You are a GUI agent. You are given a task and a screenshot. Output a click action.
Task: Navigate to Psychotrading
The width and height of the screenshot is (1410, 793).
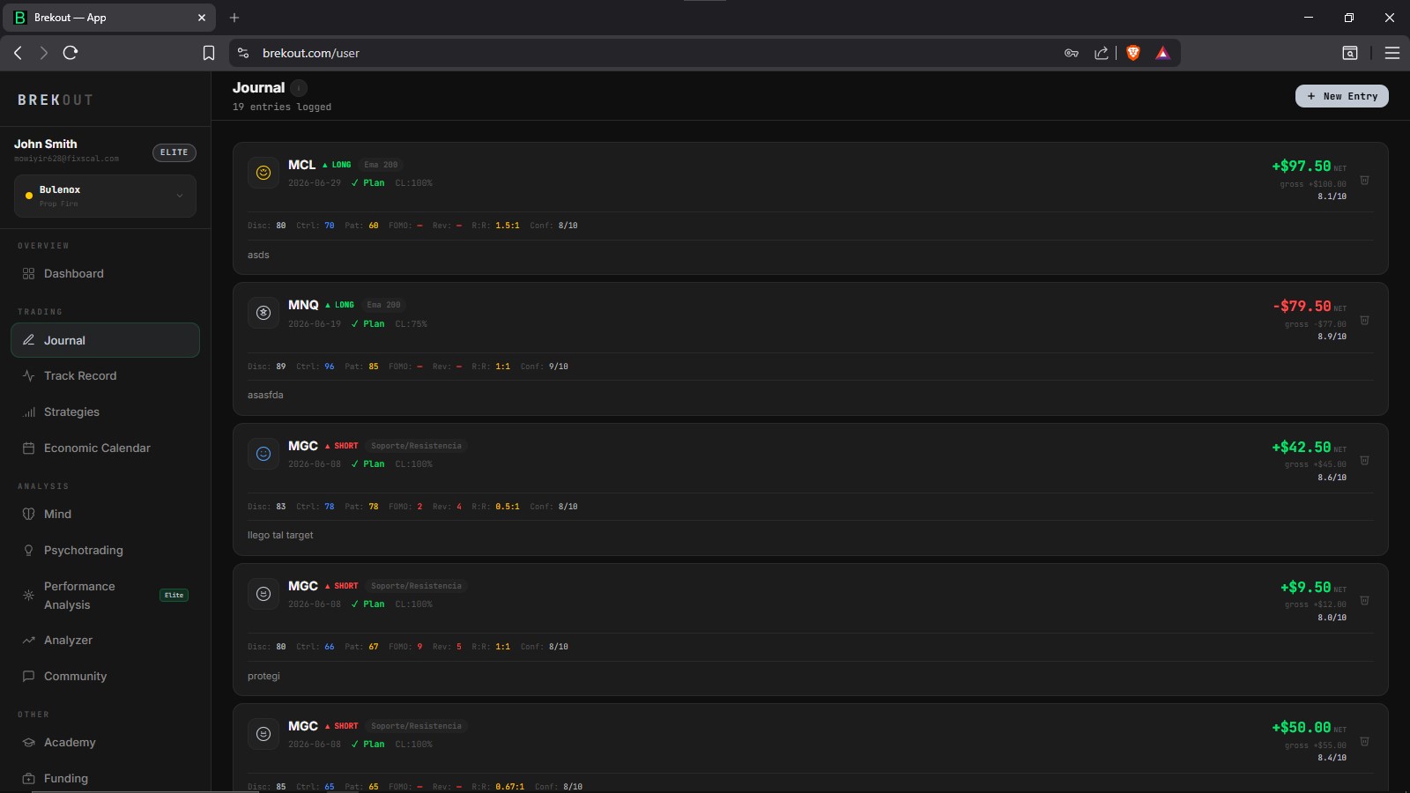point(105,550)
